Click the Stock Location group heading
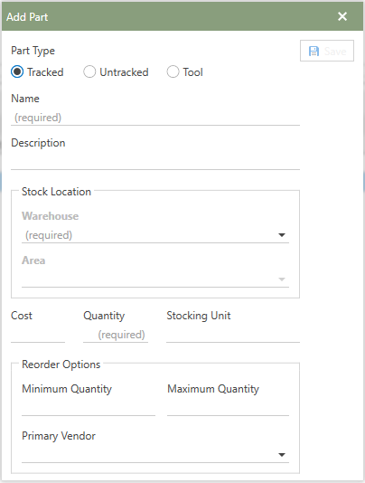 coord(56,192)
